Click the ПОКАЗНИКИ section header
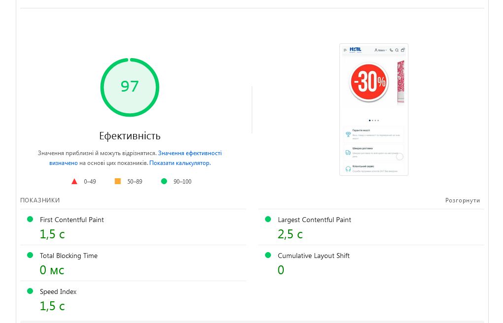 pyautogui.click(x=40, y=200)
